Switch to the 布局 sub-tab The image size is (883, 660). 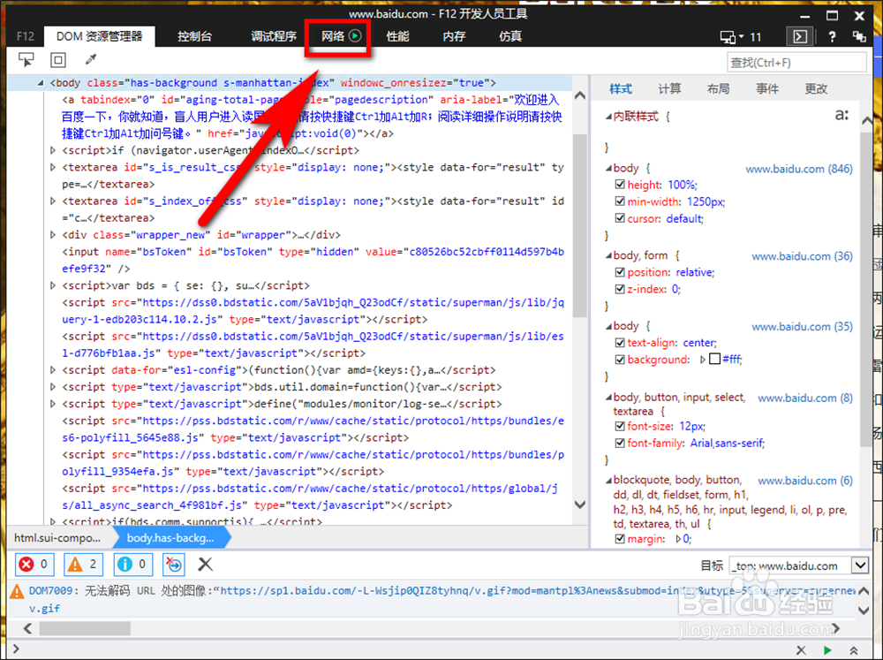tap(718, 88)
